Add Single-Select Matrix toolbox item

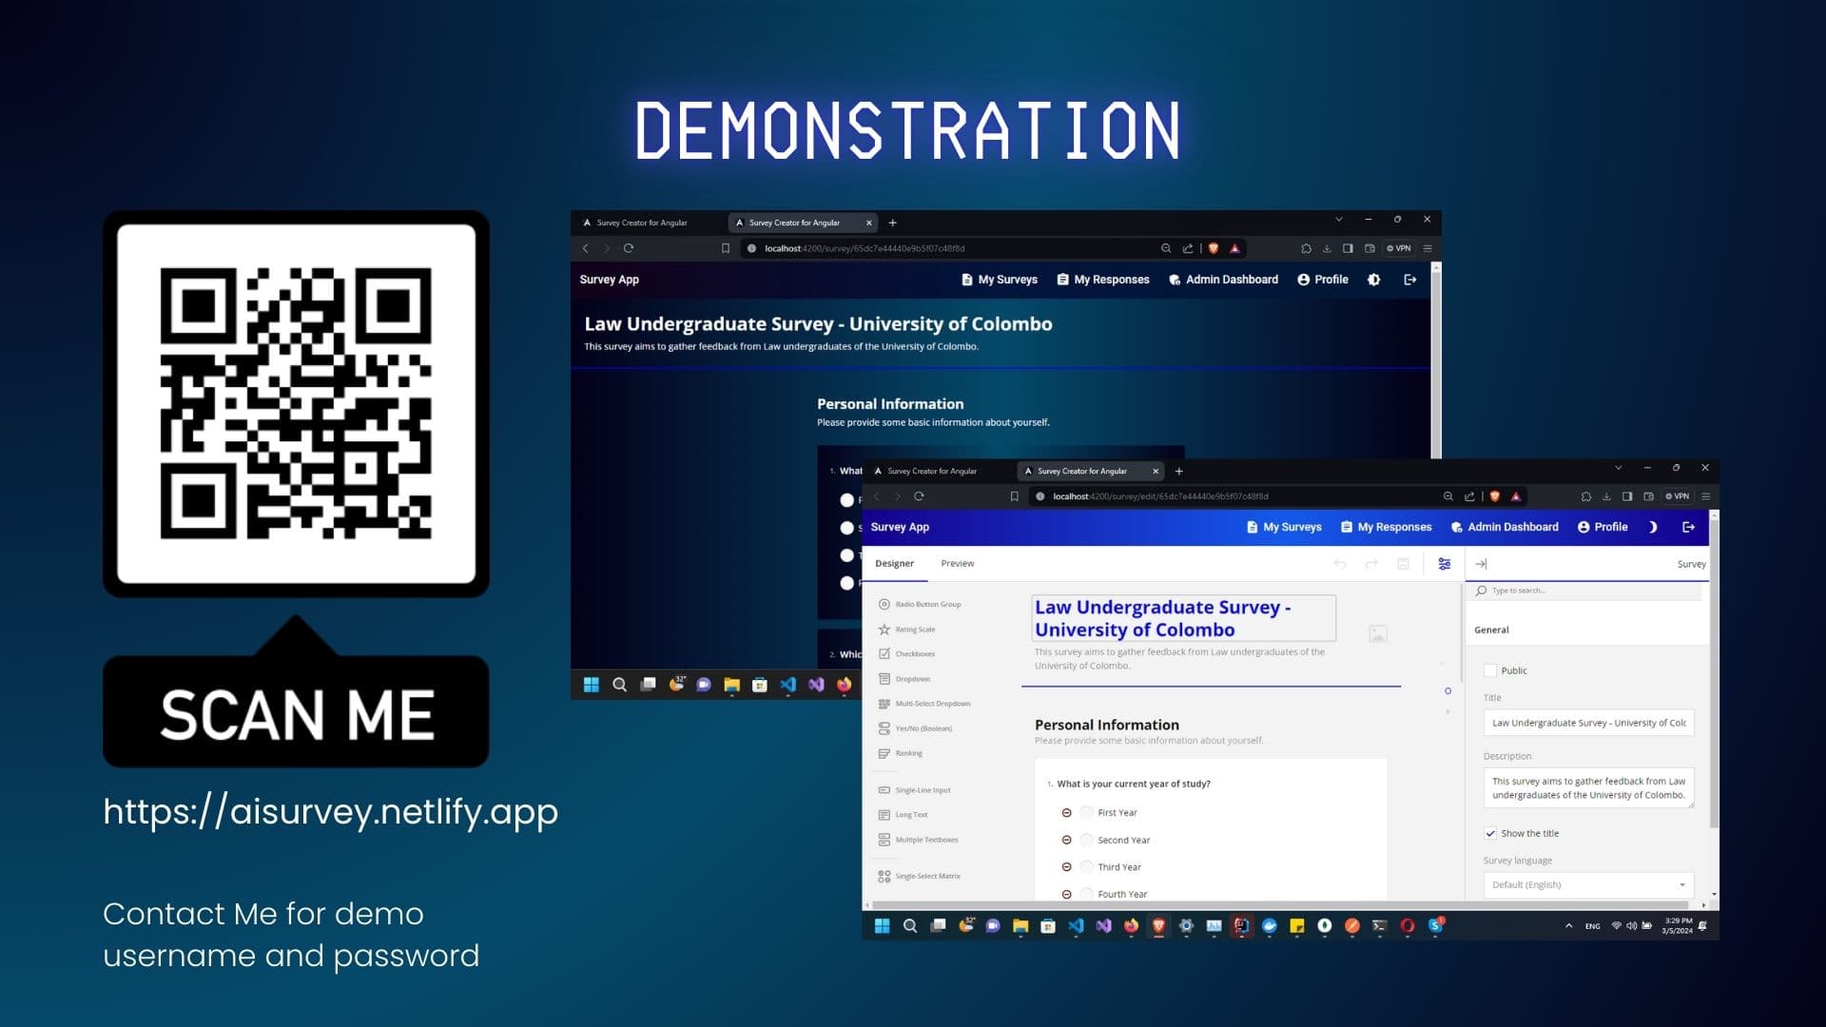926,877
